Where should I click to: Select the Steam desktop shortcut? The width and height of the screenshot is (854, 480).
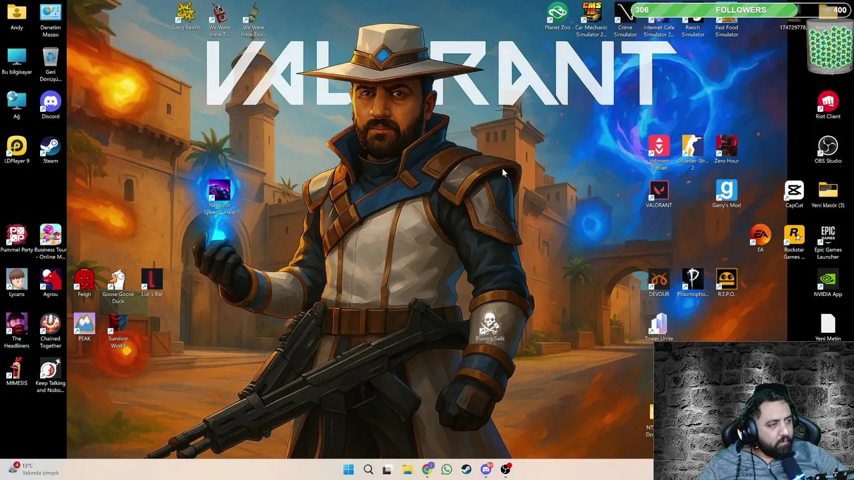(51, 151)
